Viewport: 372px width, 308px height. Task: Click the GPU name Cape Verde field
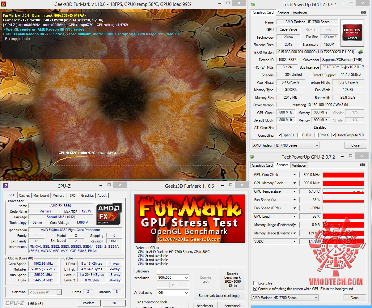pyautogui.click(x=288, y=29)
